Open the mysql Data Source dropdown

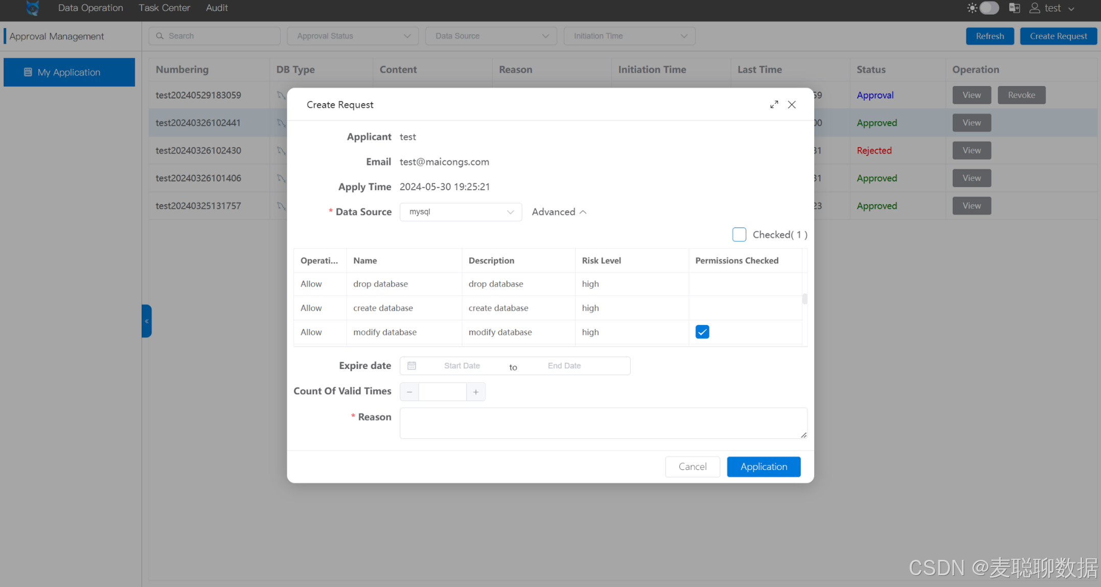pos(460,212)
